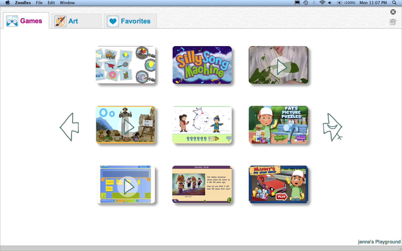Viewport: 402px width, 251px height.
Task: Click the clock showing Mon 11:07 PM
Action: pos(373,3)
